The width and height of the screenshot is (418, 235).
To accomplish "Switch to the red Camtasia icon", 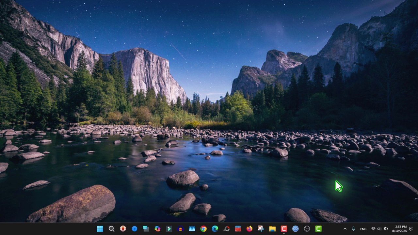I will [284, 229].
